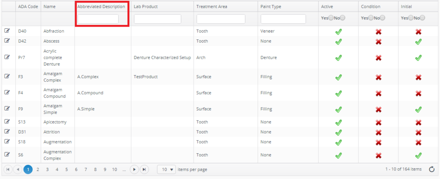Go to page 2

pos(38,170)
